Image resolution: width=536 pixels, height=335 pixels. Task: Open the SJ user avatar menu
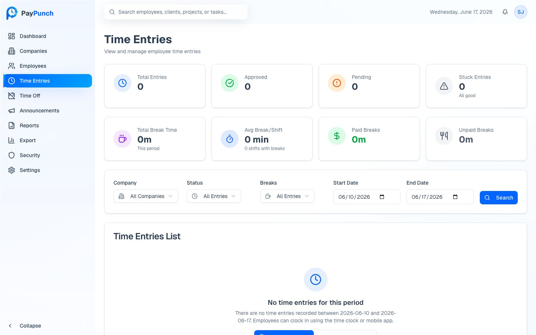[521, 12]
